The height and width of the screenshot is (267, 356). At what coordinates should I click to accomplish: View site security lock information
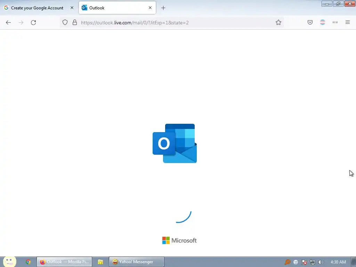tap(75, 23)
